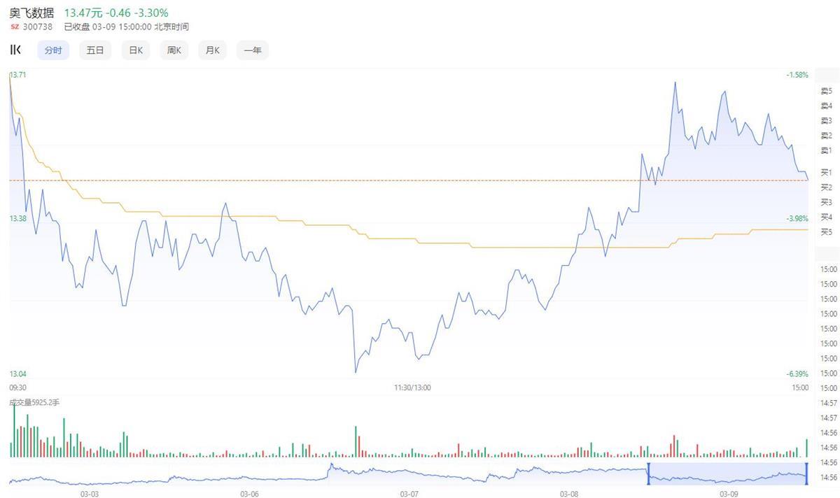The height and width of the screenshot is (498, 840).
Task: Click the -1.58% axis label
Action: pyautogui.click(x=797, y=74)
